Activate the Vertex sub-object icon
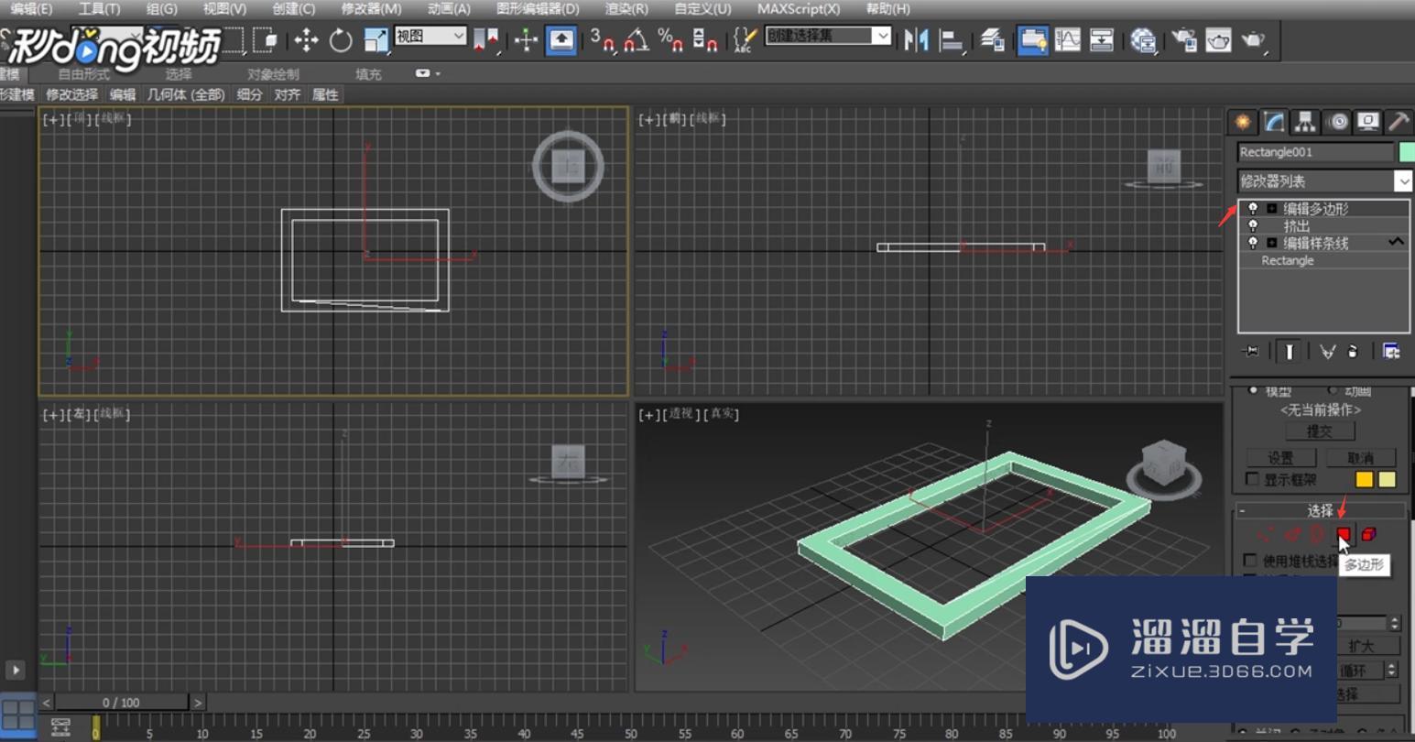Screen dimensions: 1415x742 [1266, 534]
